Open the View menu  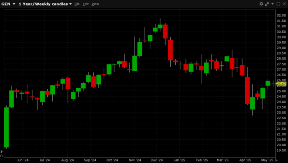click(x=95, y=4)
